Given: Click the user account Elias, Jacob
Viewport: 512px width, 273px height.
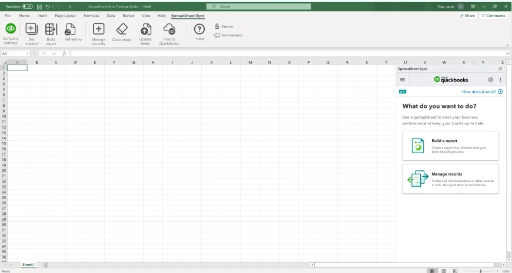Looking at the screenshot, I should coord(451,6).
